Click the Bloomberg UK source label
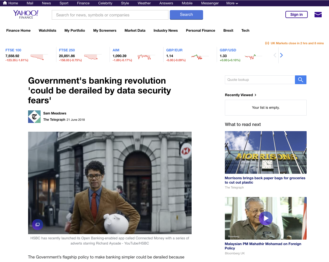Screen dimensions: 329x262 (235, 254)
